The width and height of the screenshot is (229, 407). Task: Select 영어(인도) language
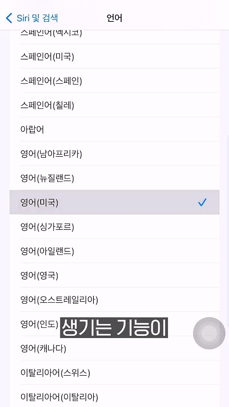(x=39, y=324)
